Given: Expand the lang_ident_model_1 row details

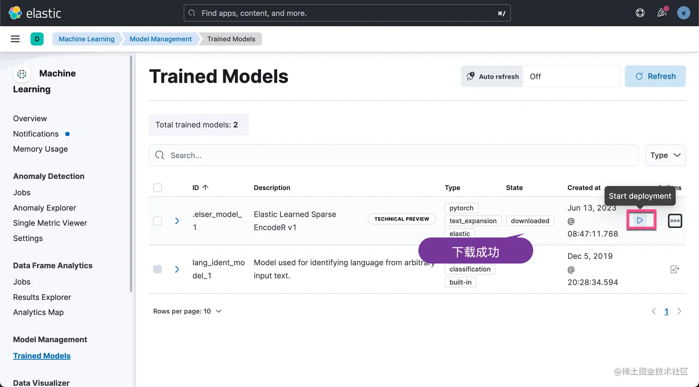Looking at the screenshot, I should [x=177, y=269].
